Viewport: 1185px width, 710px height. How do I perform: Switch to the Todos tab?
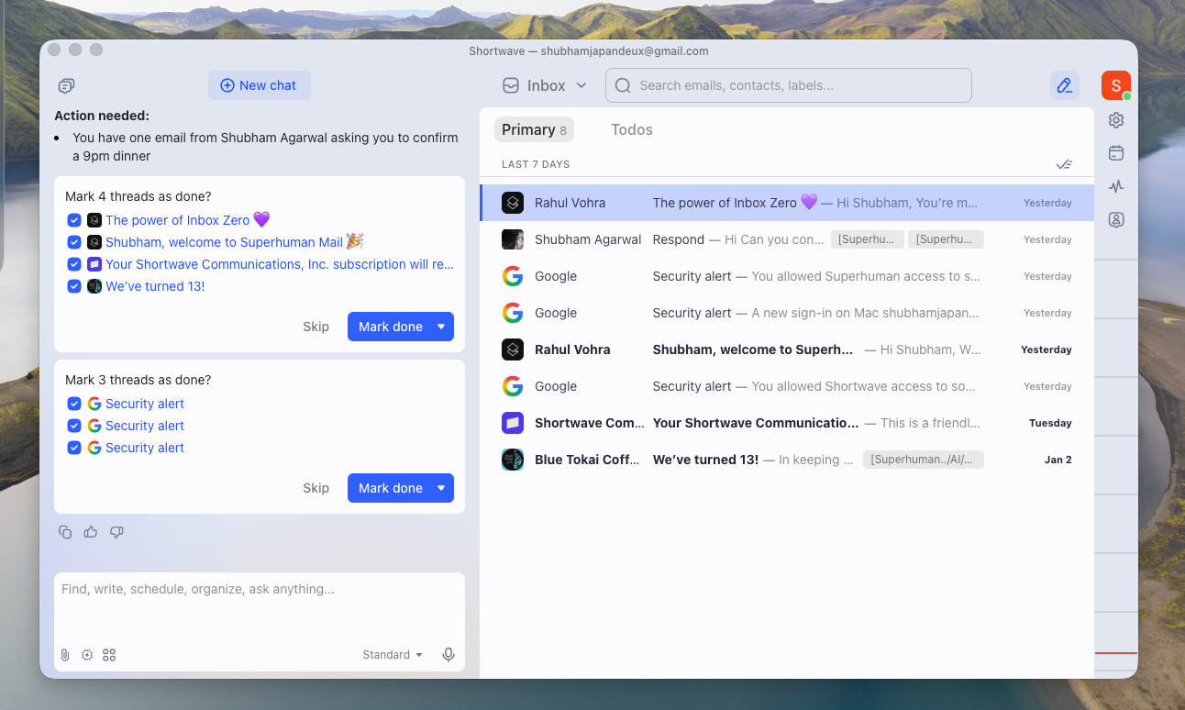(631, 129)
